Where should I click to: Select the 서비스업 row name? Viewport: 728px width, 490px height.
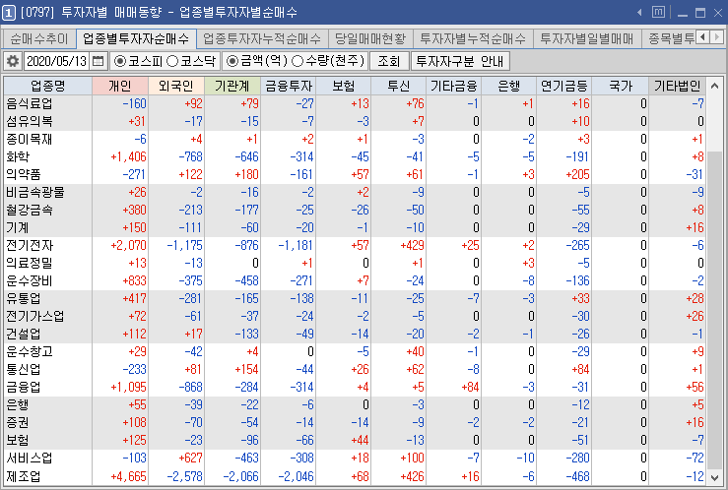click(30, 458)
